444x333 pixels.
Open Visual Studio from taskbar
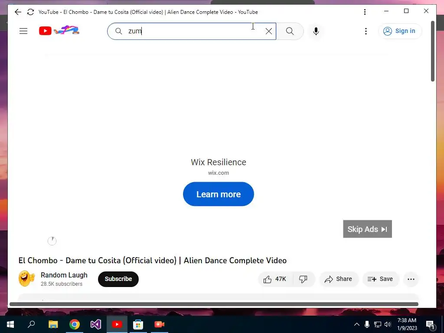coord(96,324)
